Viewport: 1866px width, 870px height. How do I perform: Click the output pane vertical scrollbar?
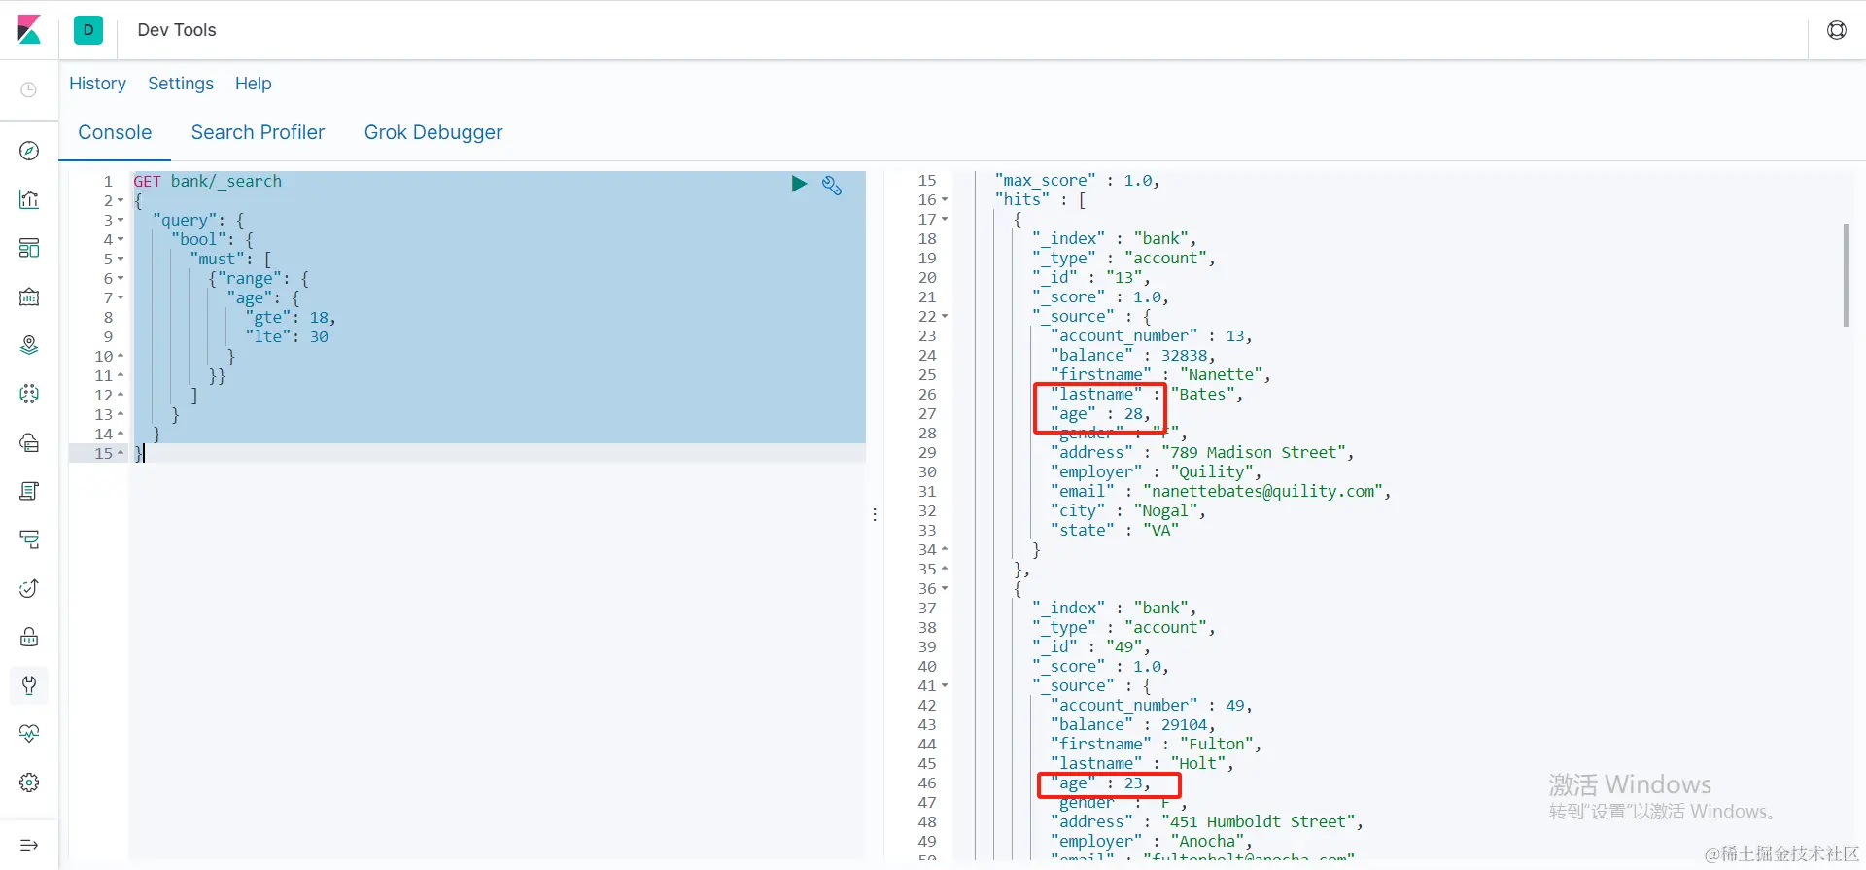coord(1846,275)
